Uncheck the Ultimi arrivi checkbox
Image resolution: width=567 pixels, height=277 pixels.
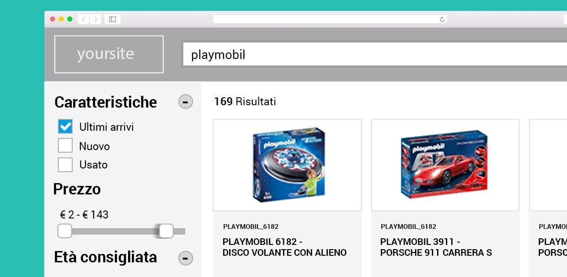pyautogui.click(x=65, y=126)
